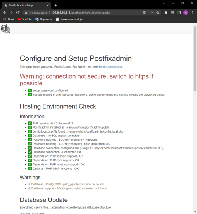
Task: Open the Extensions puzzle icon
Action: tap(166, 13)
